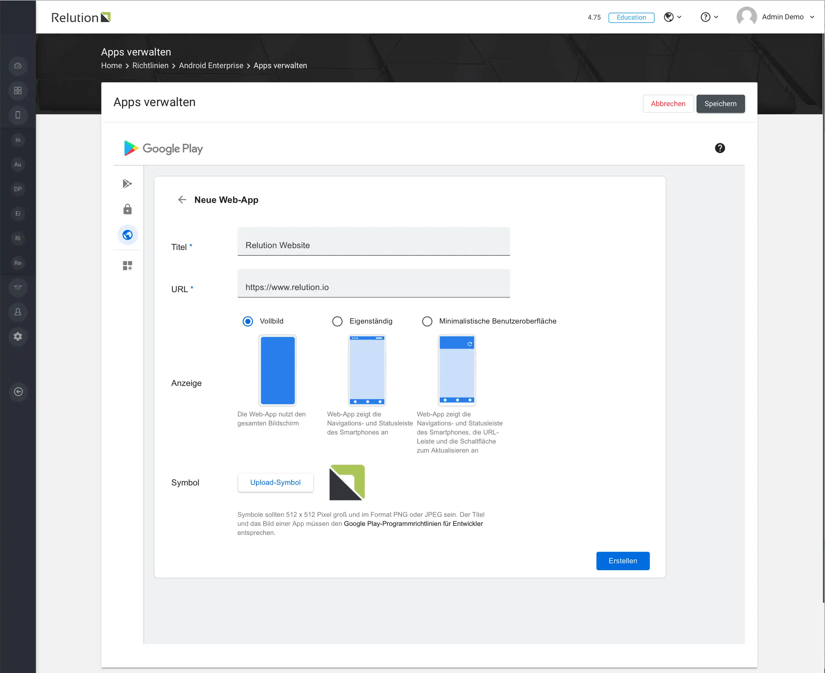Click the Erstellen button
Image resolution: width=825 pixels, height=673 pixels.
pyautogui.click(x=623, y=561)
